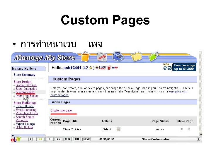Click the yellow feedback star icon
The width and height of the screenshot is (211, 158).
(91, 68)
